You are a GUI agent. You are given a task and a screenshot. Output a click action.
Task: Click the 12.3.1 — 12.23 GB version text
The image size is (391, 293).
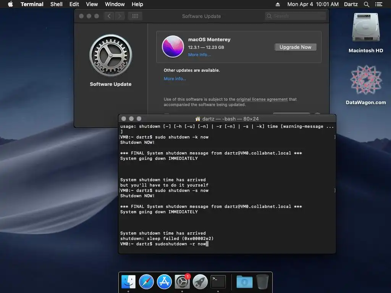(206, 47)
